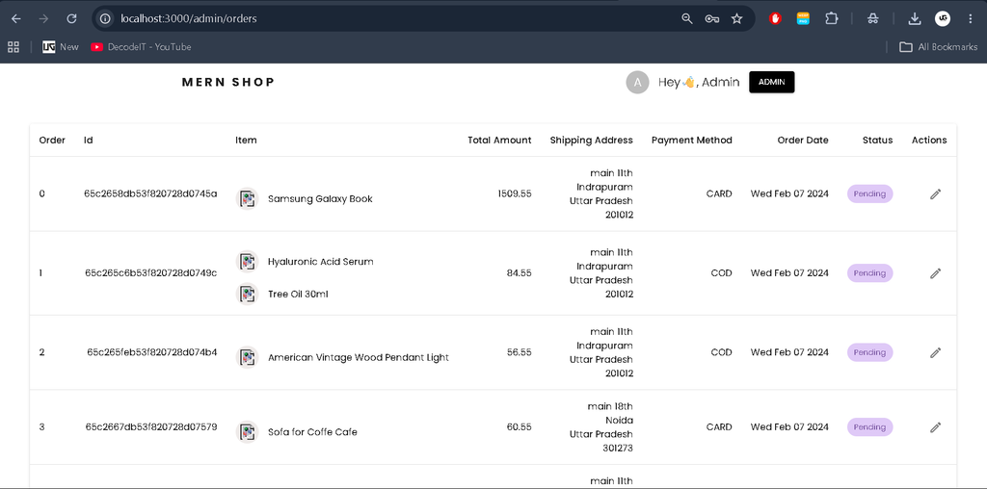The width and height of the screenshot is (987, 489).
Task: Click the Hyaluronic Acid Serum product thumbnail
Action: tap(248, 262)
